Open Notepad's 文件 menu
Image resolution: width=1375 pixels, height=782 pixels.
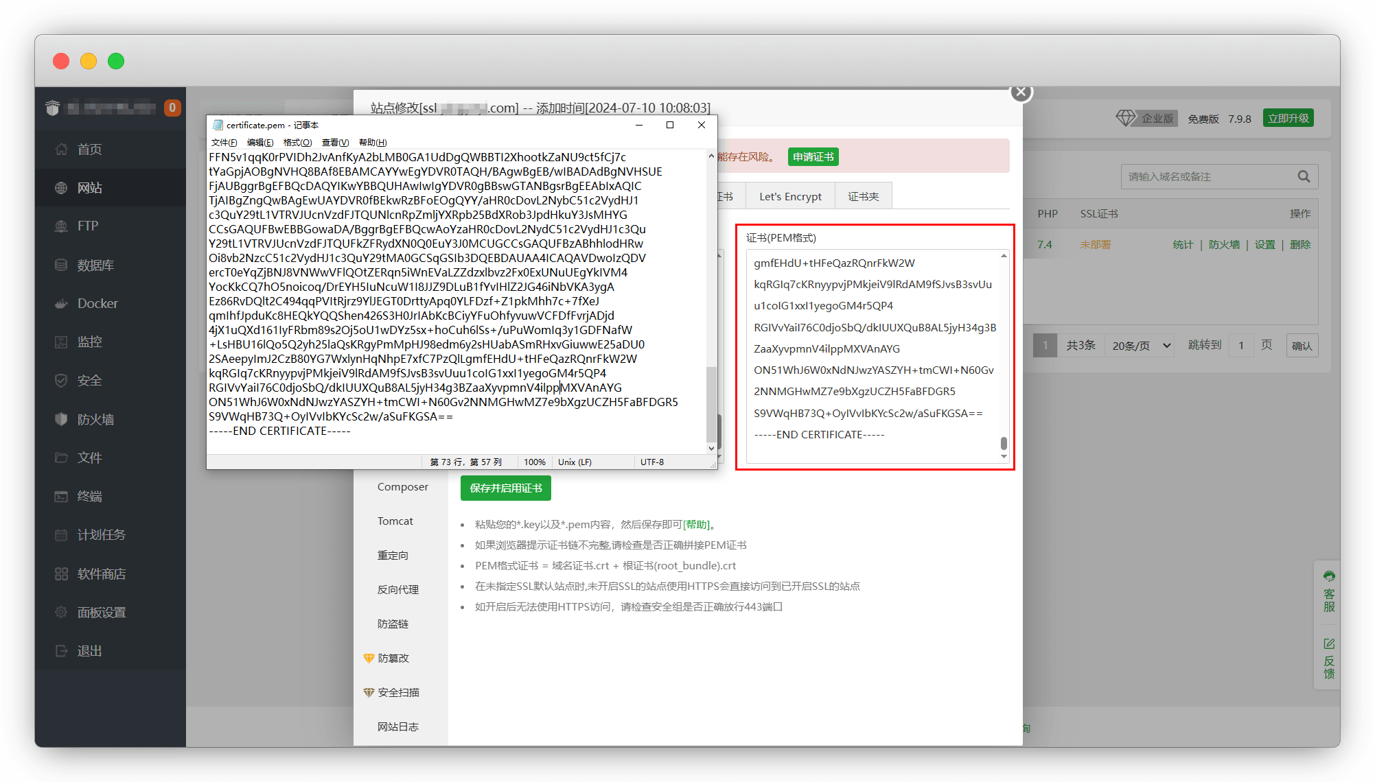(224, 143)
